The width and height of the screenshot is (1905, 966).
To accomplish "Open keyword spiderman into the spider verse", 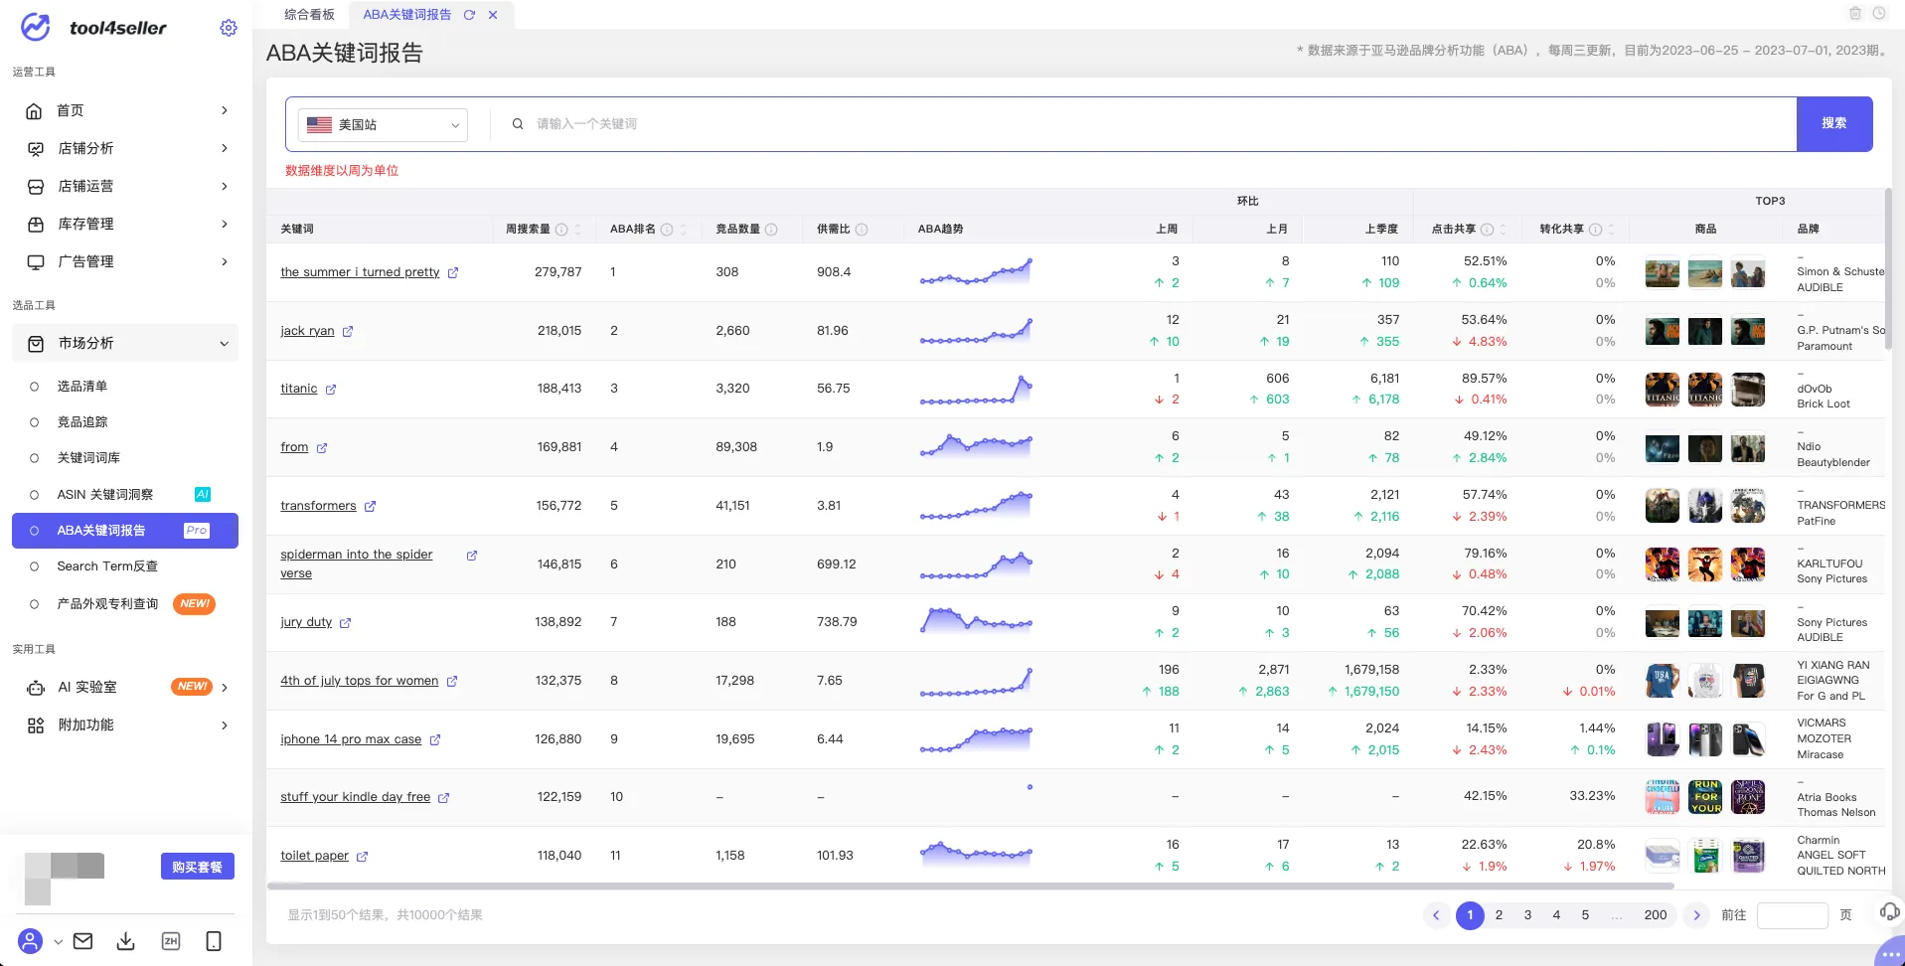I will point(357,563).
